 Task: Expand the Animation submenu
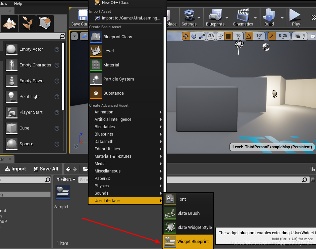(x=125, y=112)
